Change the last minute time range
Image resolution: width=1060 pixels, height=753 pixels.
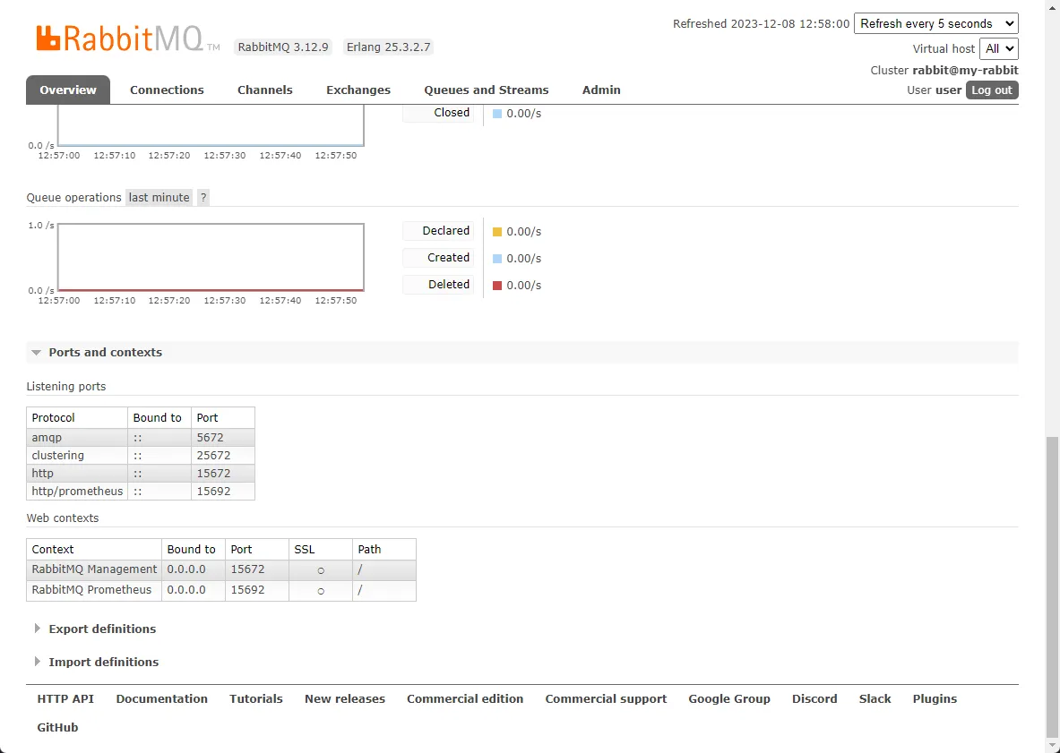point(159,198)
